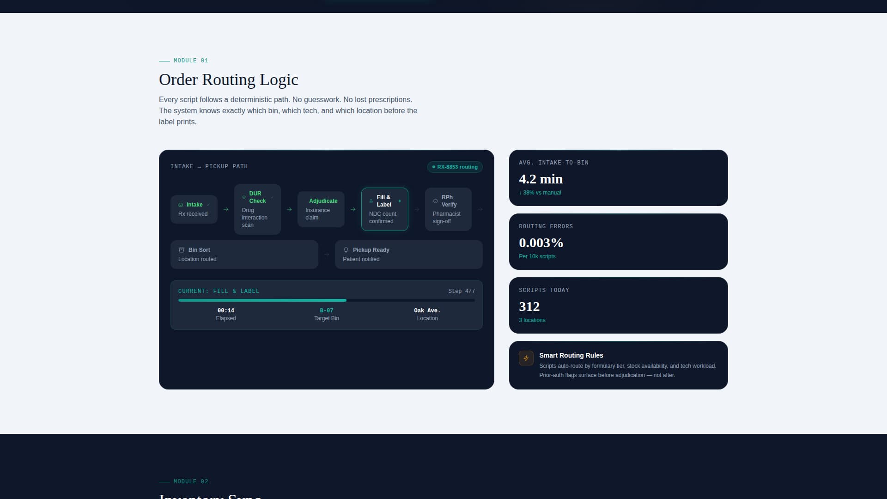Click the shield icon on DUR Check
This screenshot has width=887, height=499.
pos(244,197)
